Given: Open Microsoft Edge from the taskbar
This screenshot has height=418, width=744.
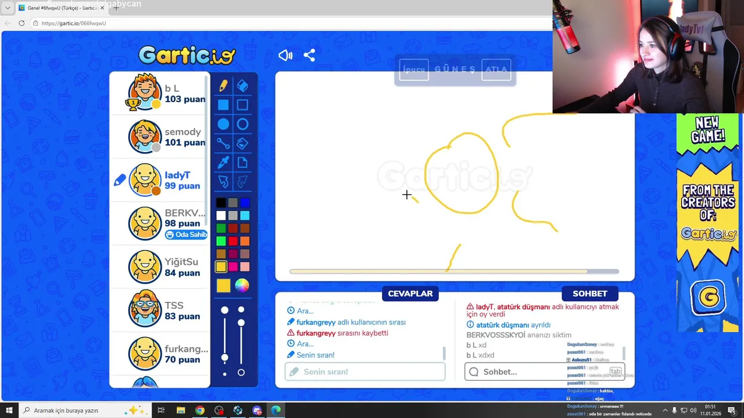Looking at the screenshot, I should (276, 410).
